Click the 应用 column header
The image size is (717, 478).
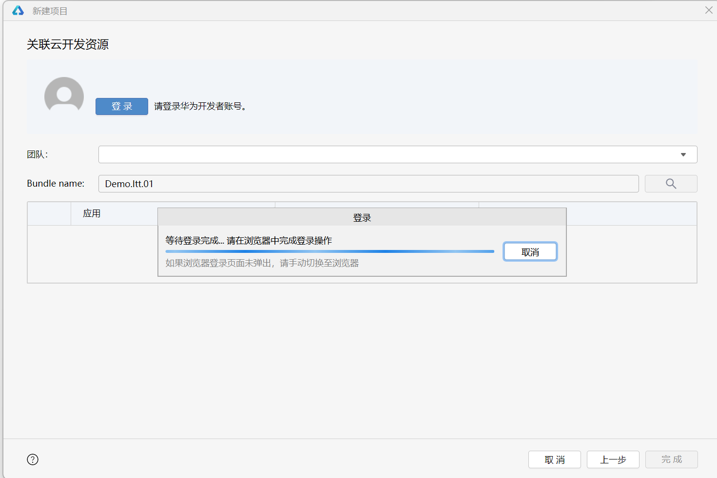point(92,213)
